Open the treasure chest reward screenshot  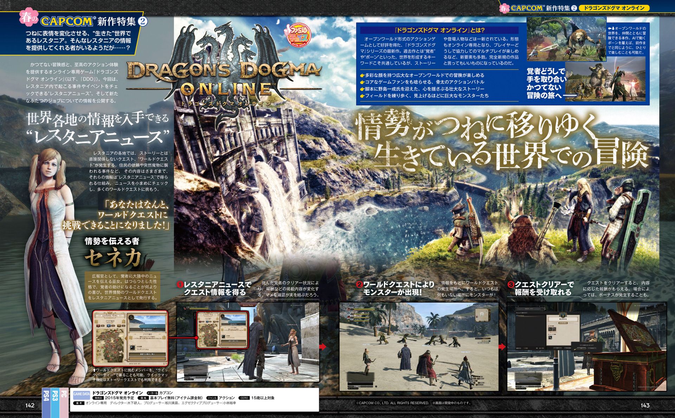[x=586, y=346]
